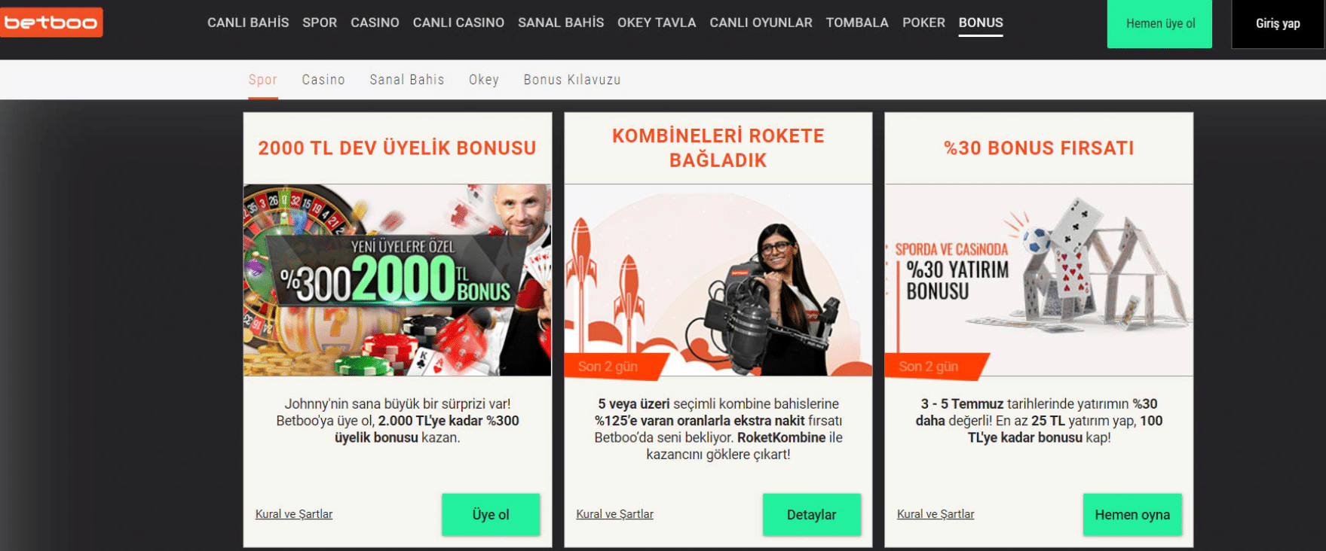This screenshot has width=1326, height=551.
Task: Open the Bonus Kılavuzu tab
Action: tap(572, 80)
